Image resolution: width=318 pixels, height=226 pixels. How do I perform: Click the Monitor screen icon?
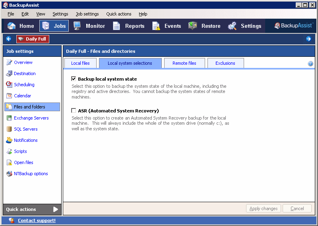pyautogui.click(x=77, y=26)
